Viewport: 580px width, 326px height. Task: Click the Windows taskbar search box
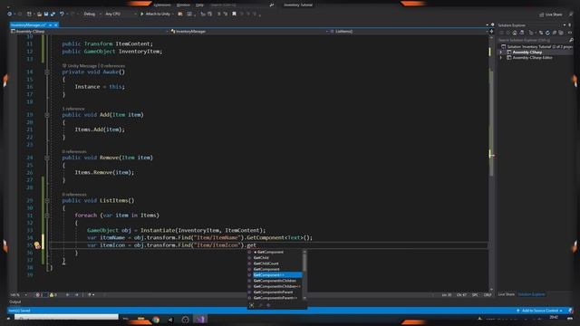click(66, 317)
